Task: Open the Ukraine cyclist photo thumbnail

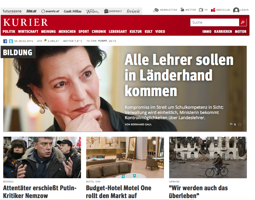Action: [208, 157]
